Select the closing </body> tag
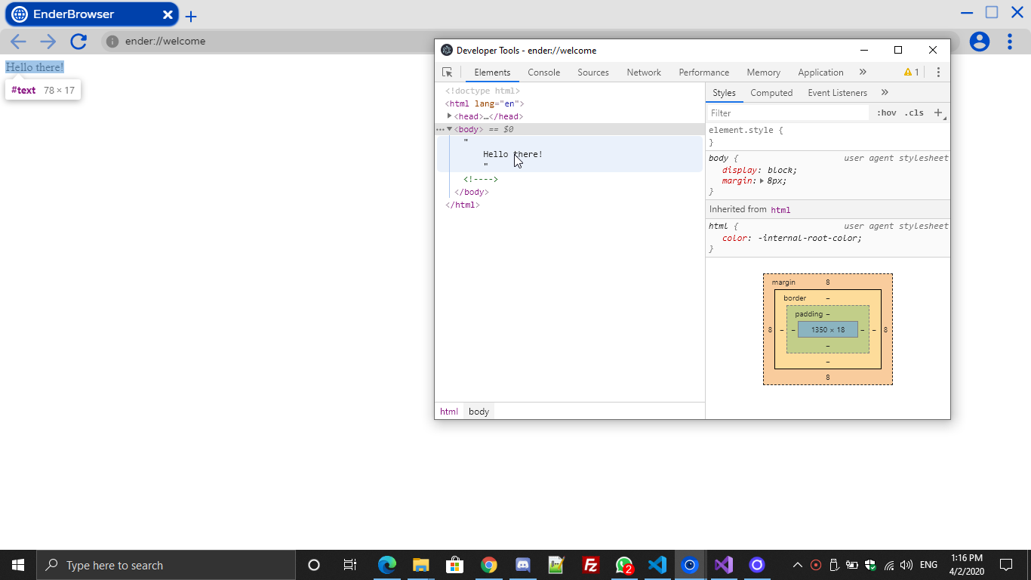The image size is (1031, 580). [x=472, y=192]
